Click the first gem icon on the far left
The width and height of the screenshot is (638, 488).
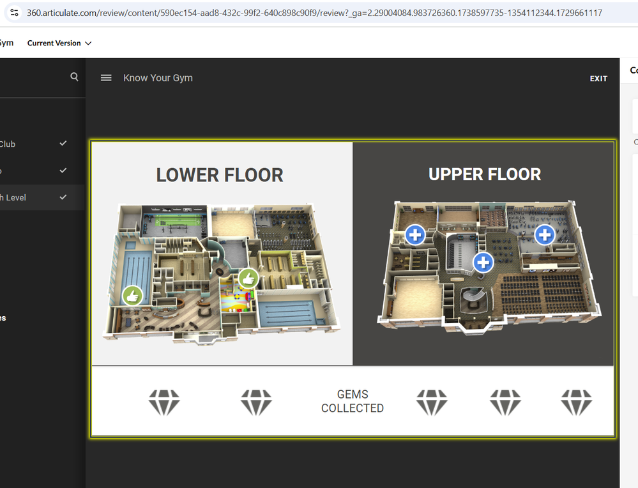[164, 402]
